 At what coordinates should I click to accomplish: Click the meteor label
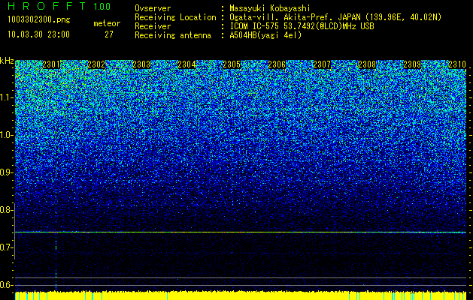[107, 23]
